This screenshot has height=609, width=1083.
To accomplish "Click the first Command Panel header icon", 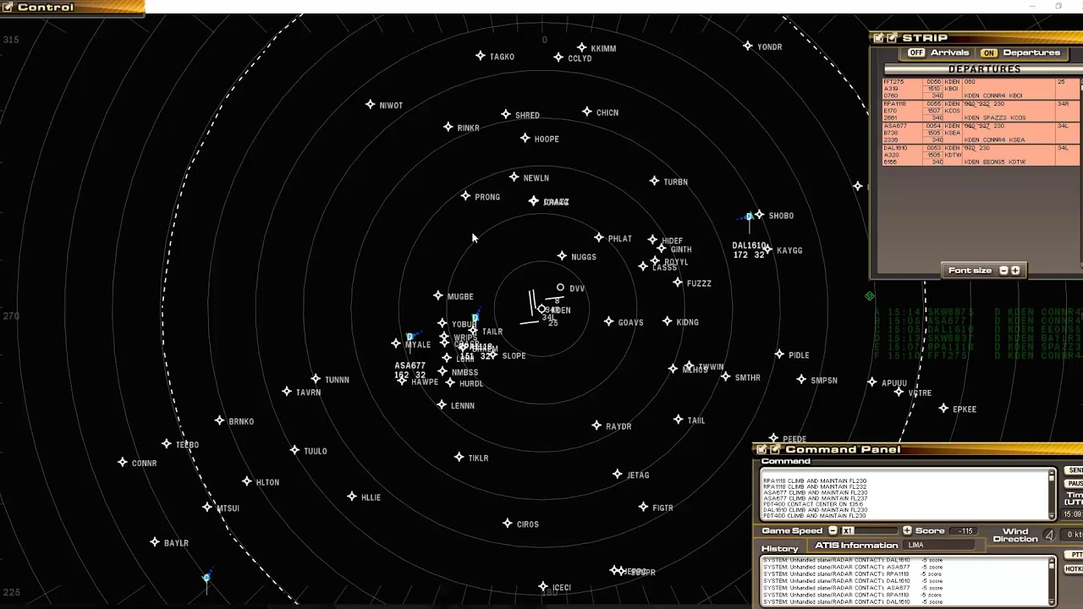I will (761, 449).
